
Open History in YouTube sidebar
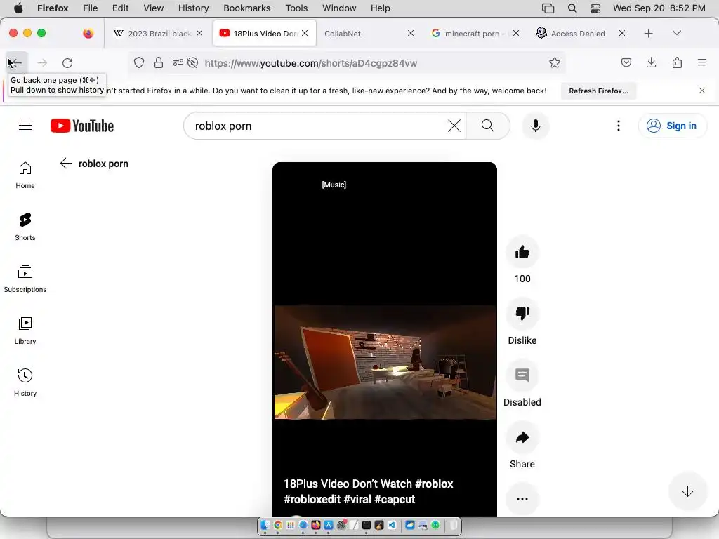click(x=25, y=382)
